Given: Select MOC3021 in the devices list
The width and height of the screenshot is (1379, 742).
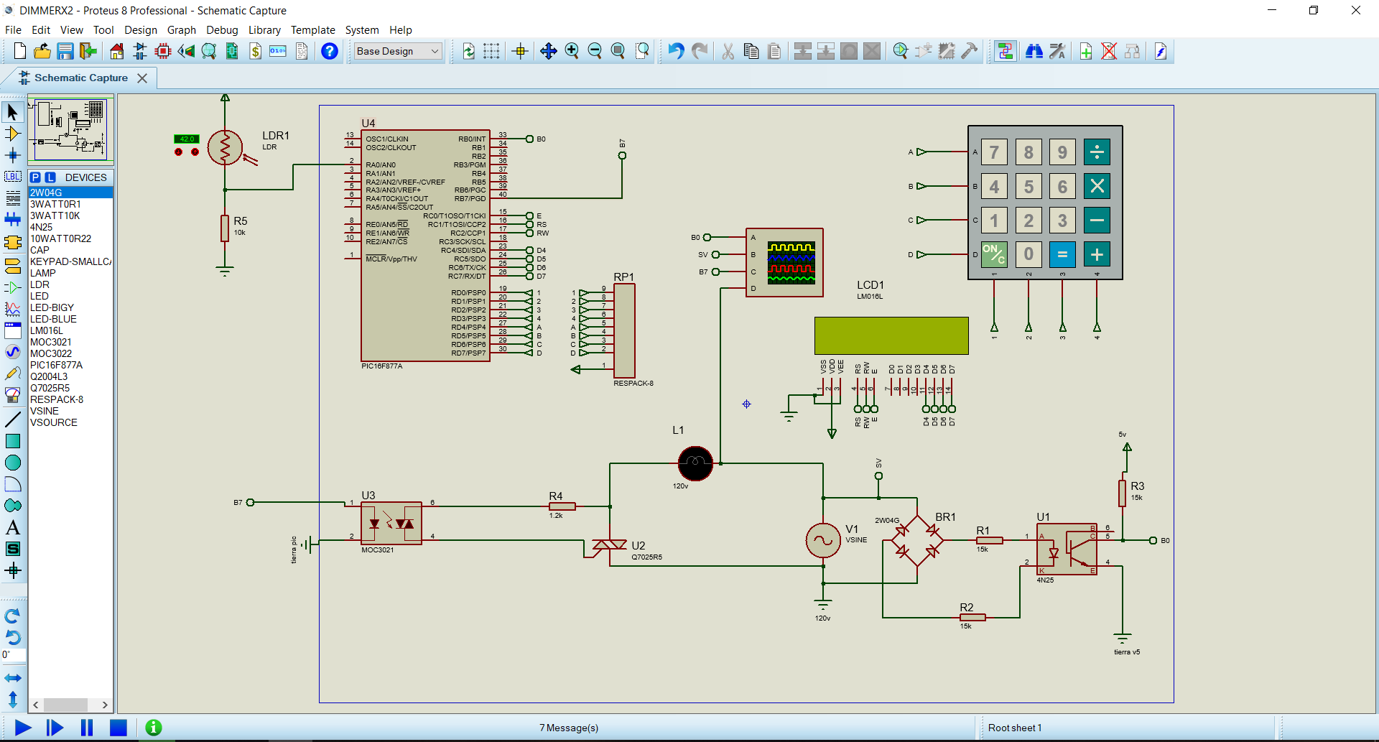Looking at the screenshot, I should point(70,342).
